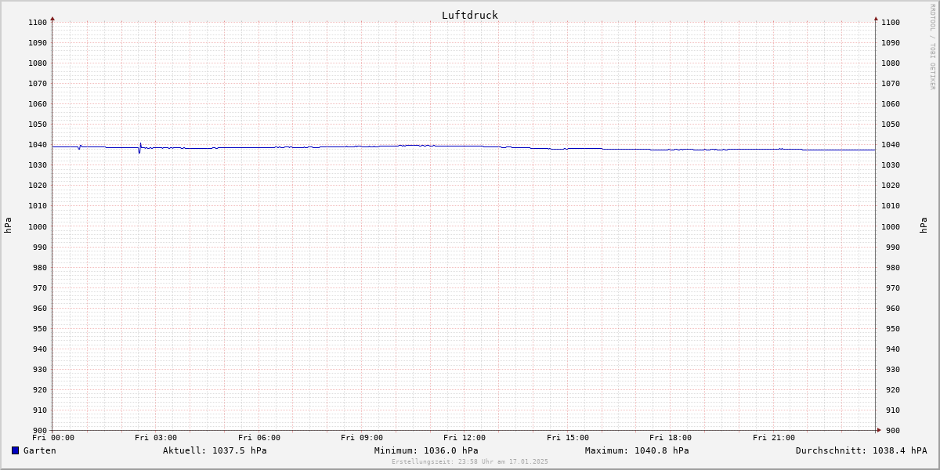The image size is (940, 470).
Task: Click the left axis 1000 label
Action: [x=38, y=226]
